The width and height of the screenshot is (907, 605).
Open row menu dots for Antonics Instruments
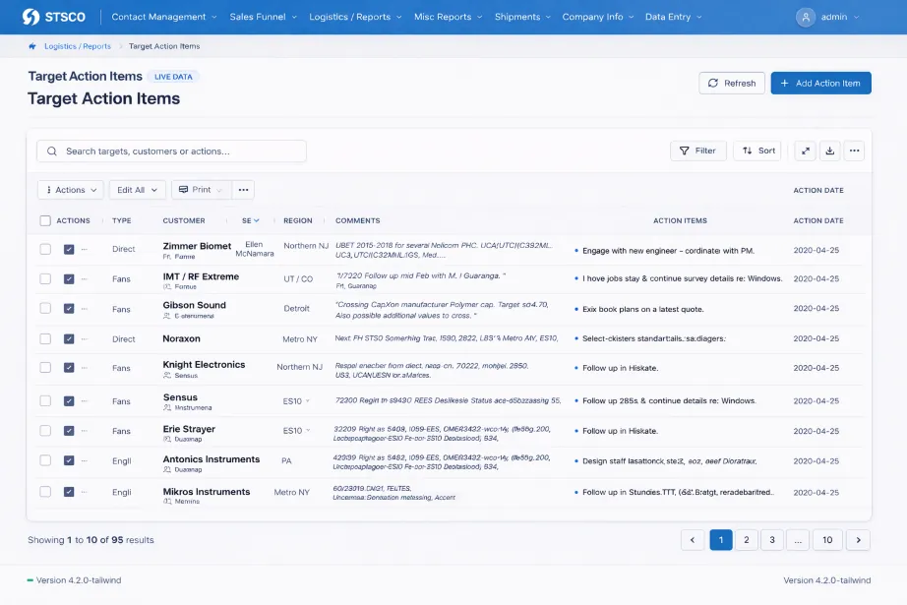click(85, 461)
